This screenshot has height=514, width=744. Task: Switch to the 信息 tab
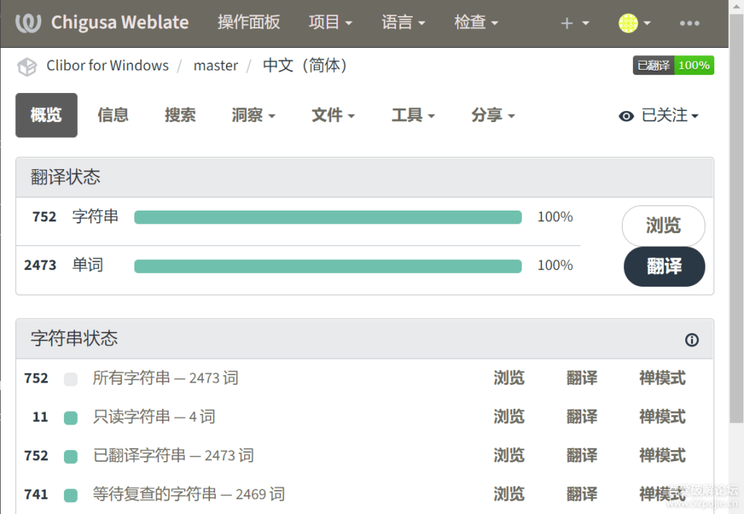[x=113, y=115]
